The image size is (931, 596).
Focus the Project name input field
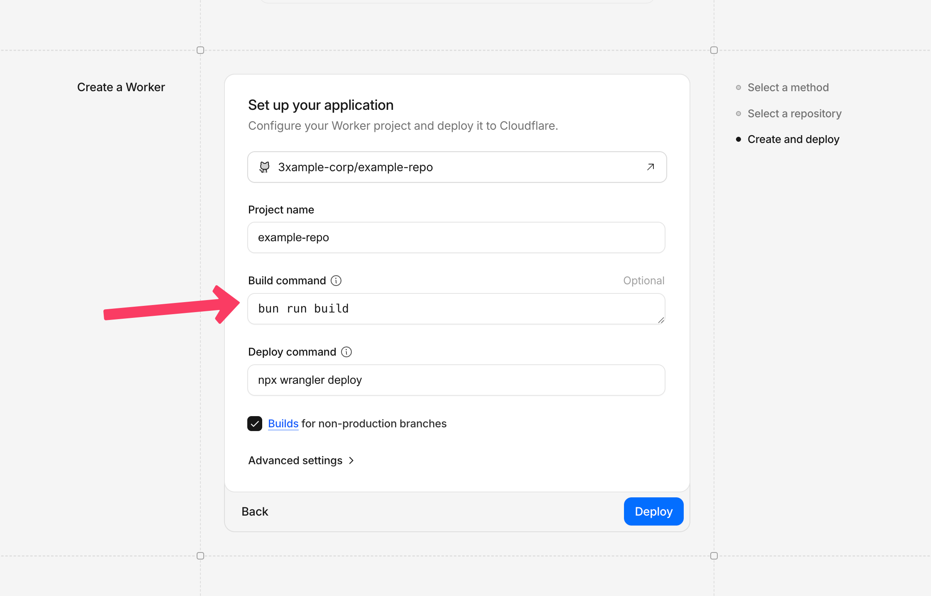pos(456,237)
